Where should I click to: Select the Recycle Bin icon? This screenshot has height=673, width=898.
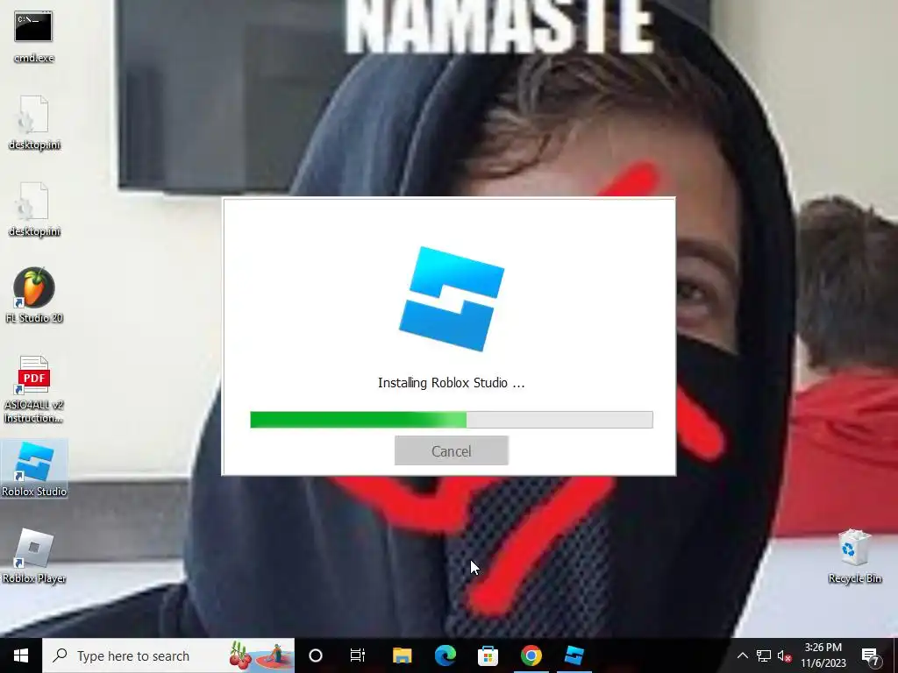click(854, 556)
